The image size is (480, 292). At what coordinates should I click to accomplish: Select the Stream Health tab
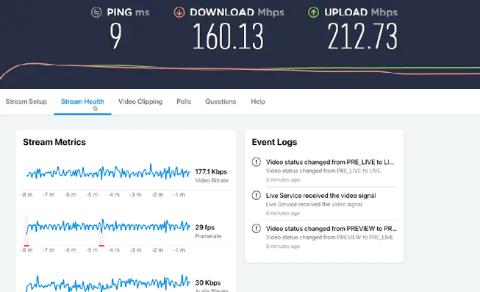click(x=82, y=102)
